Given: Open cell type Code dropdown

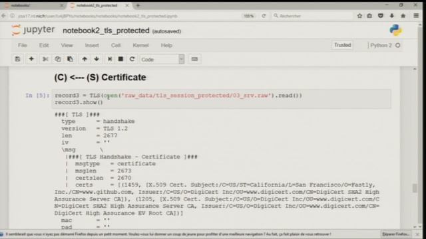Looking at the screenshot, I should [162, 59].
